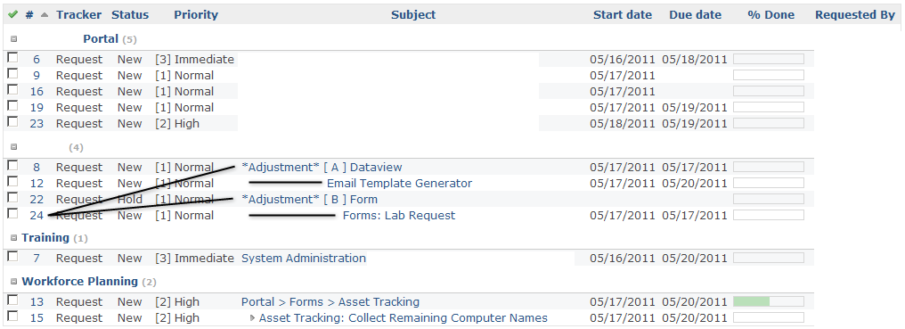This screenshot has height=329, width=905.
Task: Collapse the unnamed group with 4 issues
Action: (14, 147)
